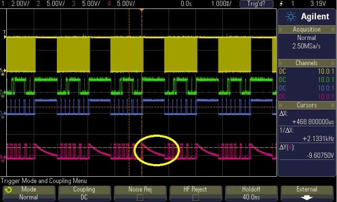This screenshot has height=202, width=337.
Task: Click the orange trigger time reference marker
Action: pyautogui.click(x=142, y=10)
